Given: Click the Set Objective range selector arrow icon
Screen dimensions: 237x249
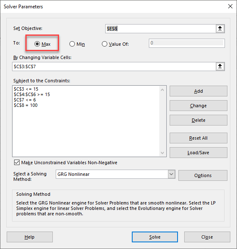Looking at the screenshot, I should [x=220, y=29].
